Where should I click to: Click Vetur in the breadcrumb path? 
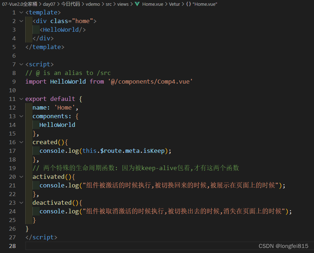click(x=174, y=4)
